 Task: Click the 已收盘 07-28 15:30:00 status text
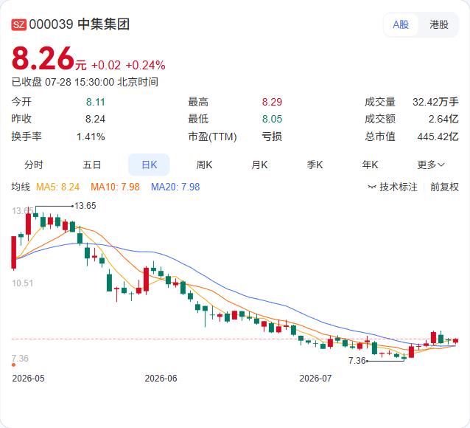tap(85, 82)
